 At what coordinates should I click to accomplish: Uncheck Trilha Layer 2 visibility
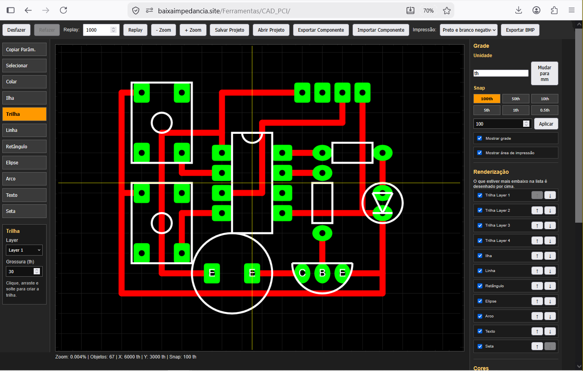(480, 210)
